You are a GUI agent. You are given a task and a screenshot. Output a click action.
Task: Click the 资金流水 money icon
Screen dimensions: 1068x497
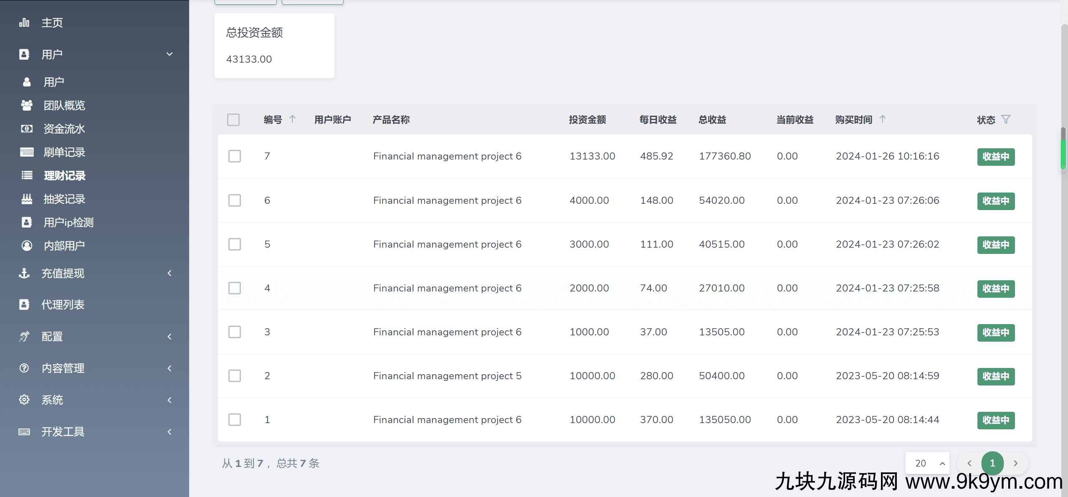[27, 129]
